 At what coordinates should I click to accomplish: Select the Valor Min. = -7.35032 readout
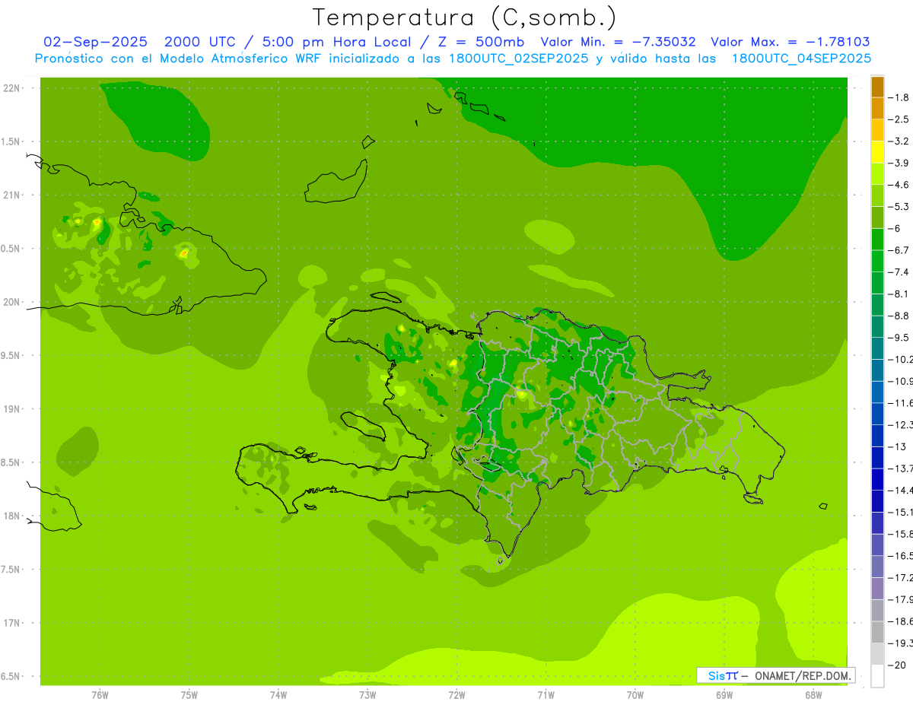pyautogui.click(x=618, y=42)
